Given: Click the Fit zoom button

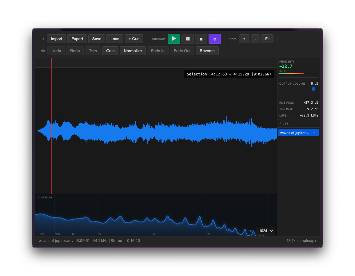Looking at the screenshot, I should [267, 39].
